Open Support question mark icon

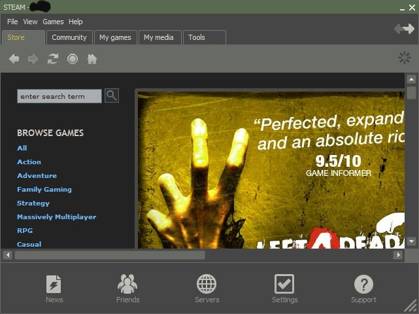point(363,285)
